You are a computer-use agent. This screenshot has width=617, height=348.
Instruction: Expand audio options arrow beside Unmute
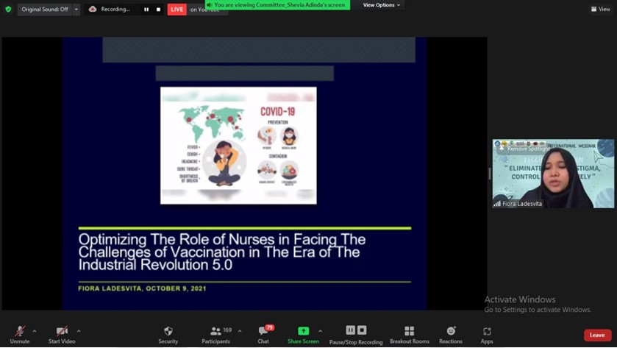[35, 331]
